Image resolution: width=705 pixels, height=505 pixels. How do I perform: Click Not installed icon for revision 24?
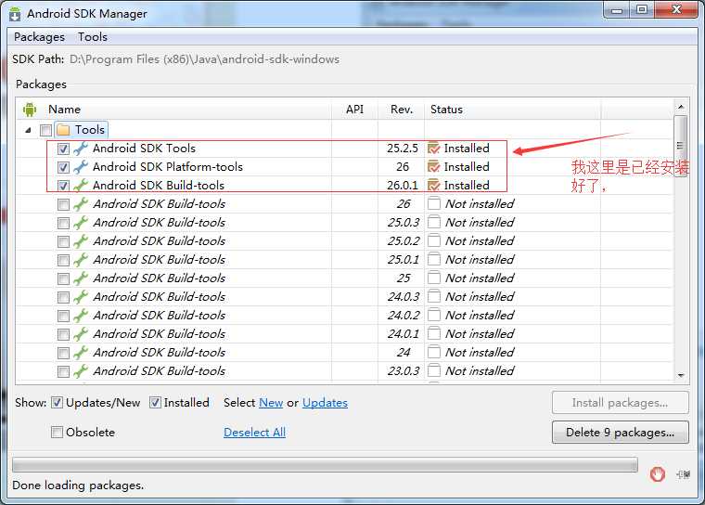tap(434, 352)
